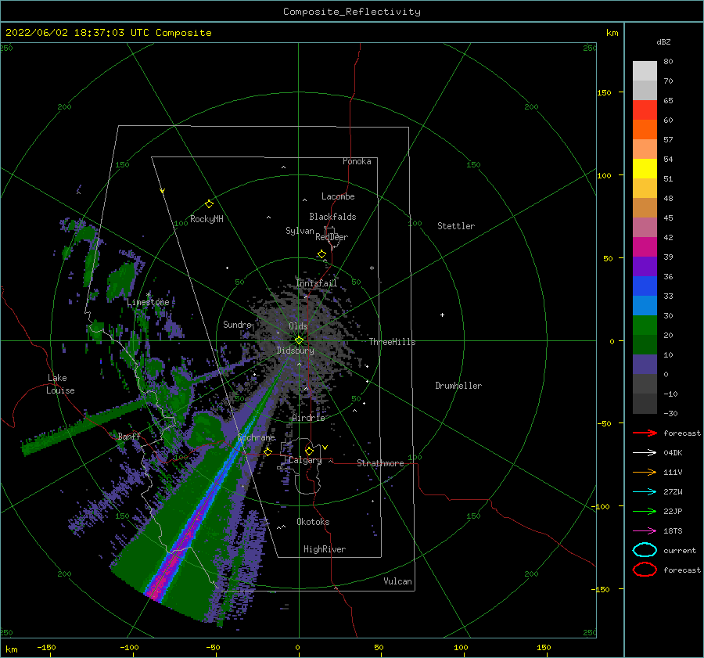The image size is (704, 658).
Task: Click the yellow diamond marker inside Calgary
Action: click(x=309, y=451)
